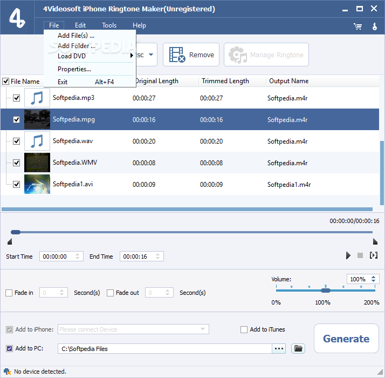
Task: Expand the Load Disc dropdown arrow
Action: point(151,55)
